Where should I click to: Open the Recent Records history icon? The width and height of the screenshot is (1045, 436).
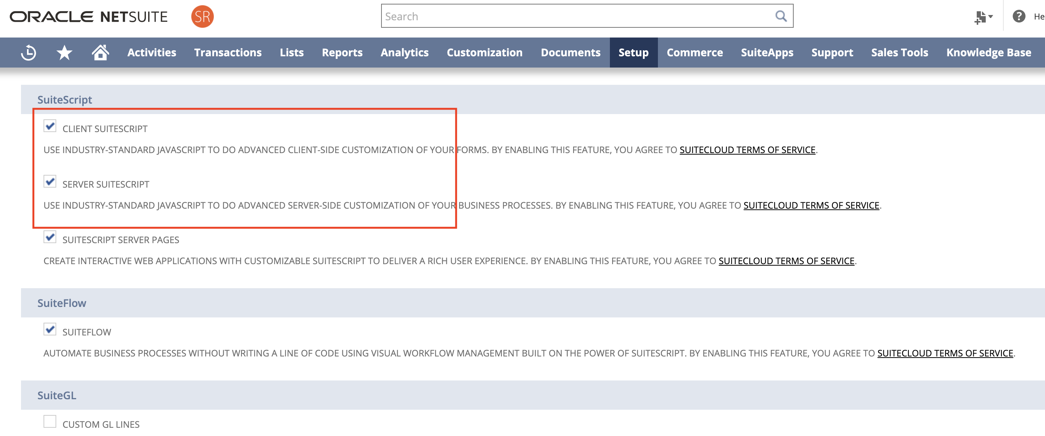tap(29, 53)
